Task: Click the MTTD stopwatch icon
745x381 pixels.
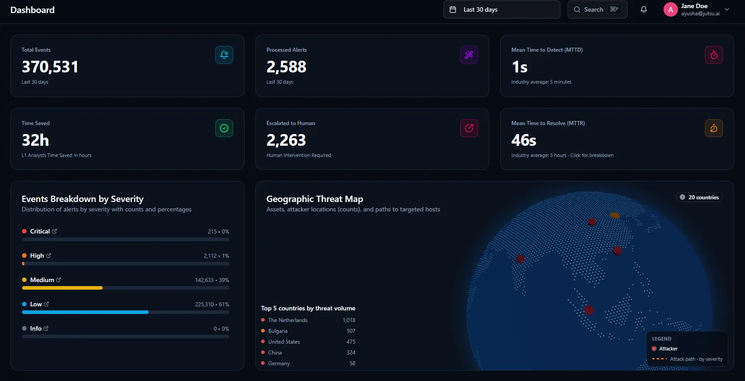Action: 714,55
